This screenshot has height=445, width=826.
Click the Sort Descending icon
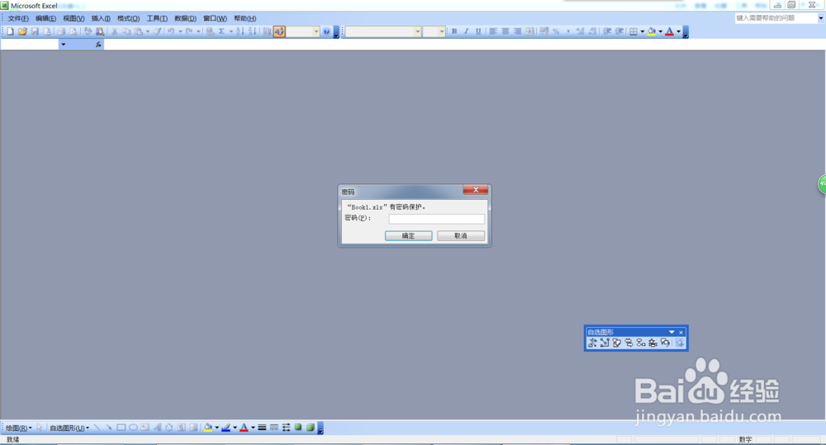pos(252,31)
